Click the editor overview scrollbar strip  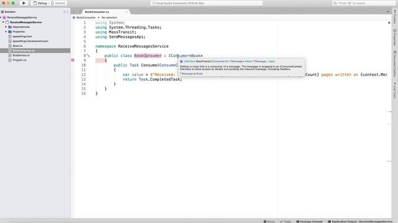(x=389, y=119)
